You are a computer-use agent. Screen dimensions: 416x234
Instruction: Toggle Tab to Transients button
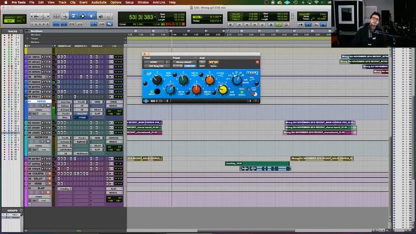click(x=94, y=24)
